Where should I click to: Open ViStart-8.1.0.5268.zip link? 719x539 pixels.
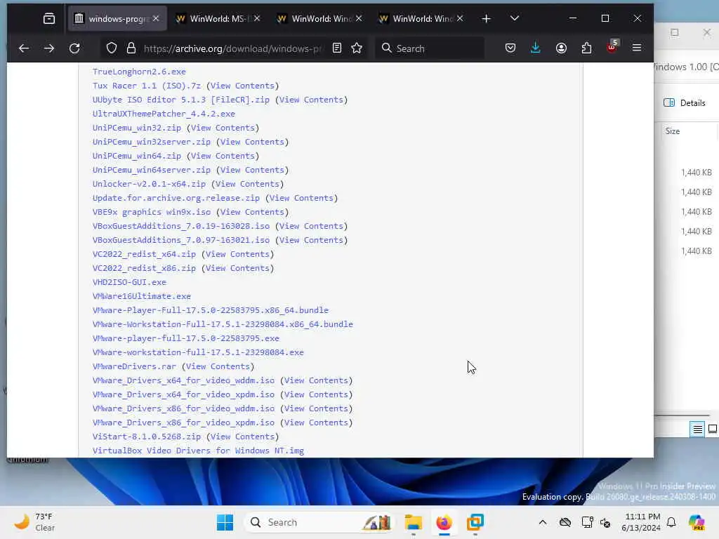pyautogui.click(x=147, y=437)
